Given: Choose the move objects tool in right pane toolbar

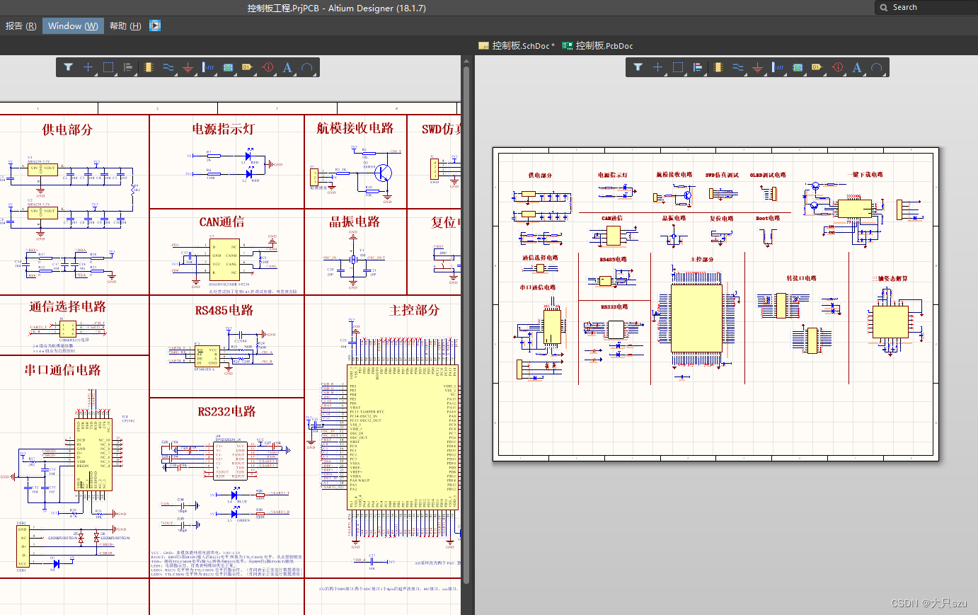Looking at the screenshot, I should click(x=658, y=67).
